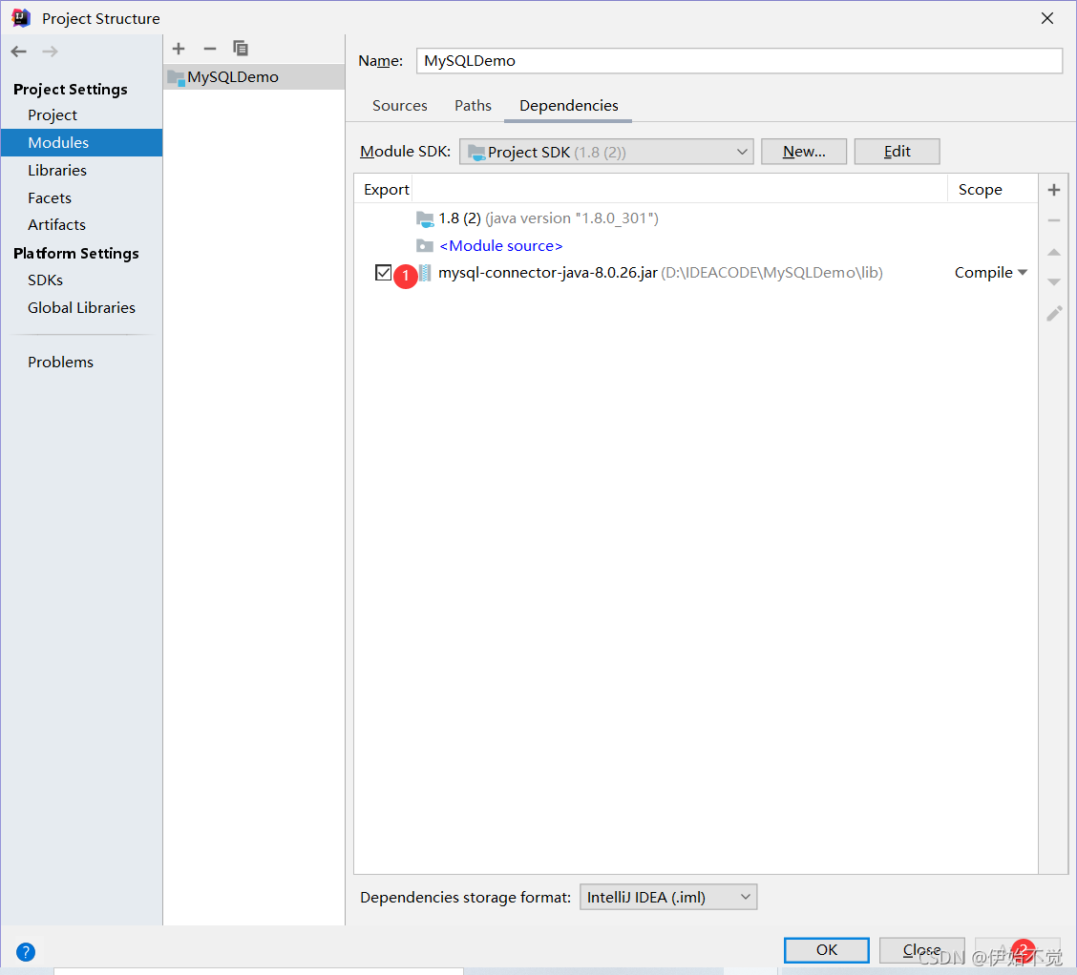Select the Dependencies tab
This screenshot has width=1077, height=975.
[568, 106]
